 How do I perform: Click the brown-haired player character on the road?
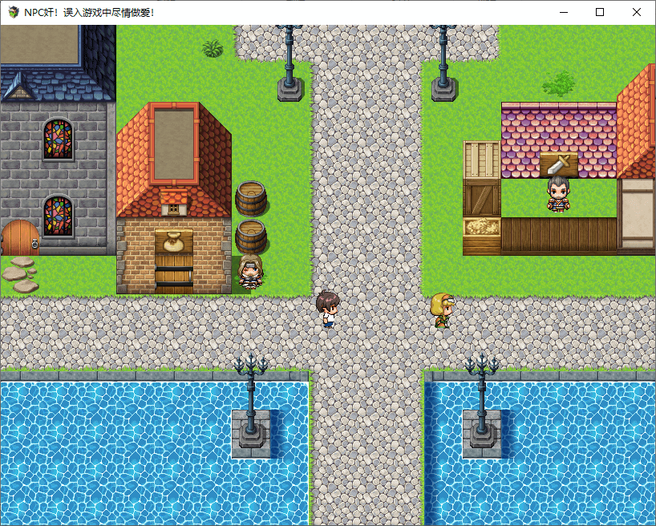click(327, 310)
